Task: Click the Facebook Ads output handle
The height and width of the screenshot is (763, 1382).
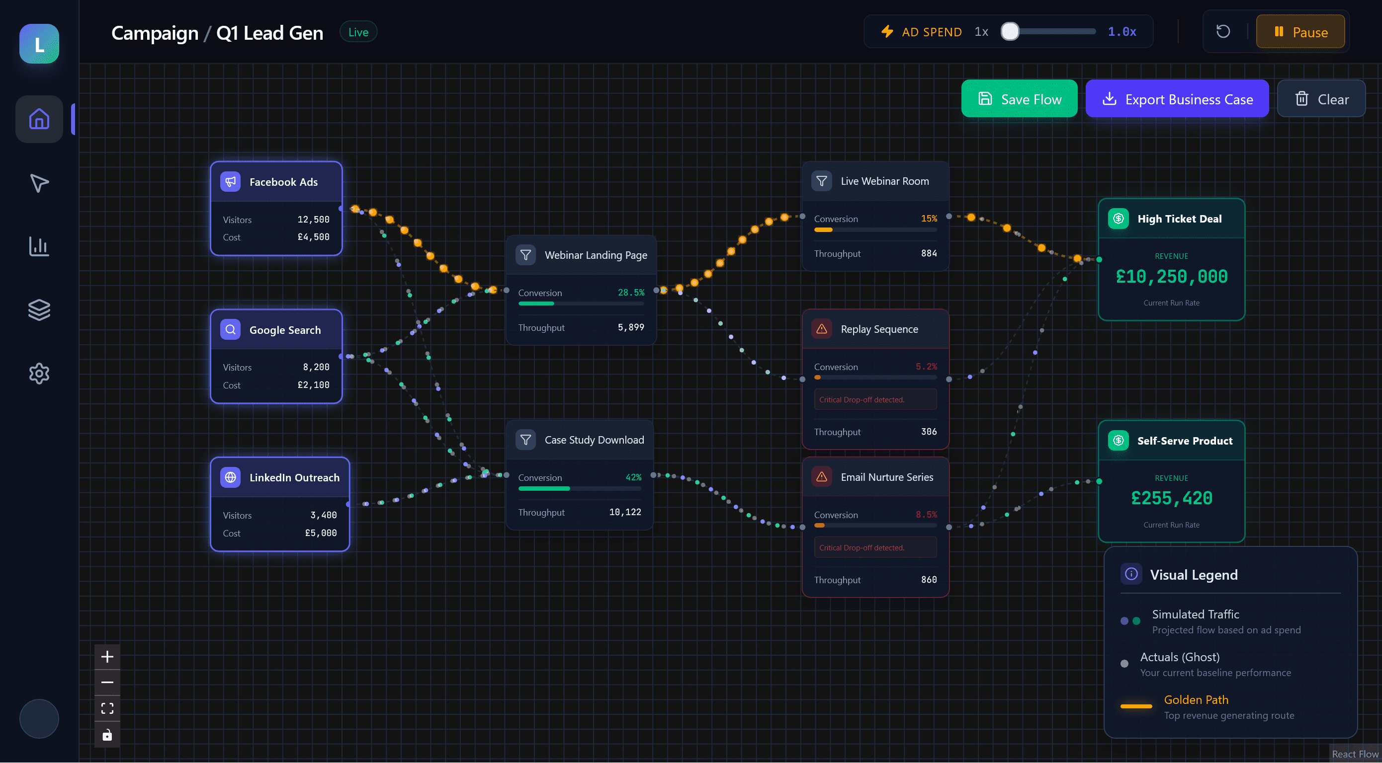Action: click(x=341, y=209)
